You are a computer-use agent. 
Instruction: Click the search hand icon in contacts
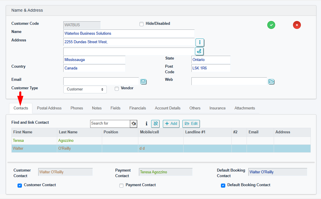coord(133,124)
